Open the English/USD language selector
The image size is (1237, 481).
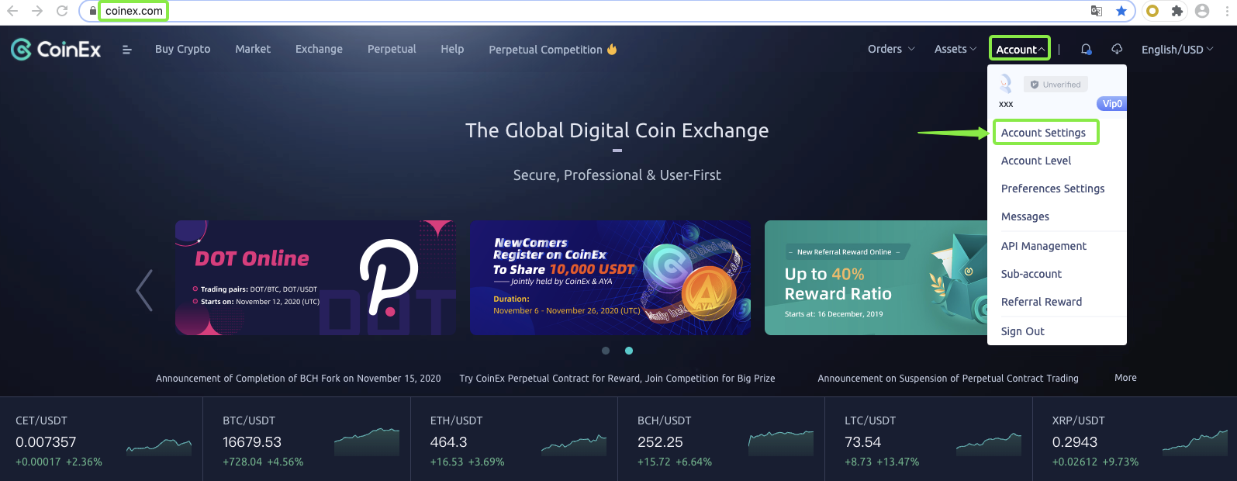click(1177, 50)
